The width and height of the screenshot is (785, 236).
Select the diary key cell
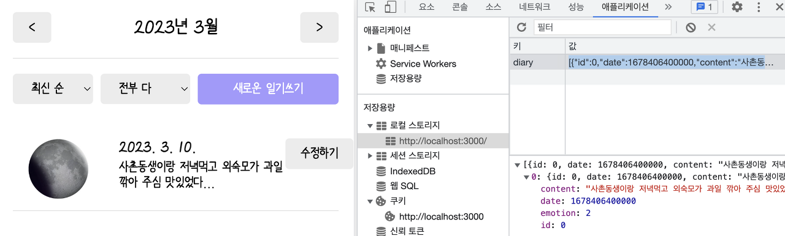(x=537, y=62)
